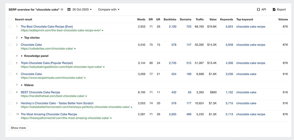Image resolution: width=294 pixels, height=140 pixels.
Task: Click the calendar icon next to 26 Oct 2023
Action: click(x=69, y=9)
